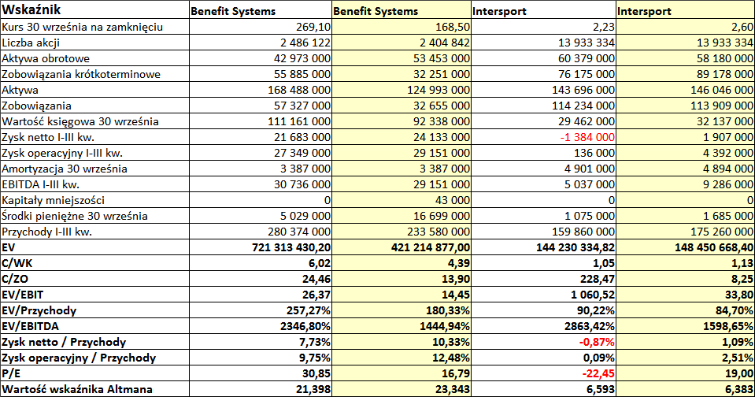Viewport: 755px width, 397px height.
Task: Click the cell containing 1 075 000
Action: tap(544, 216)
